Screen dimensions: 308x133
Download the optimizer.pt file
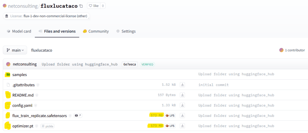182,126
